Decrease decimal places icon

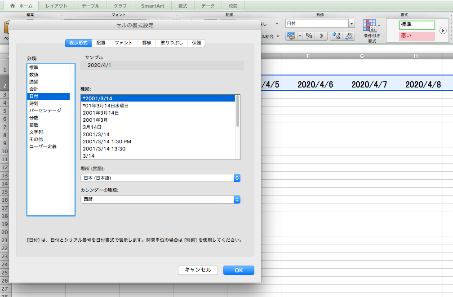coord(348,36)
